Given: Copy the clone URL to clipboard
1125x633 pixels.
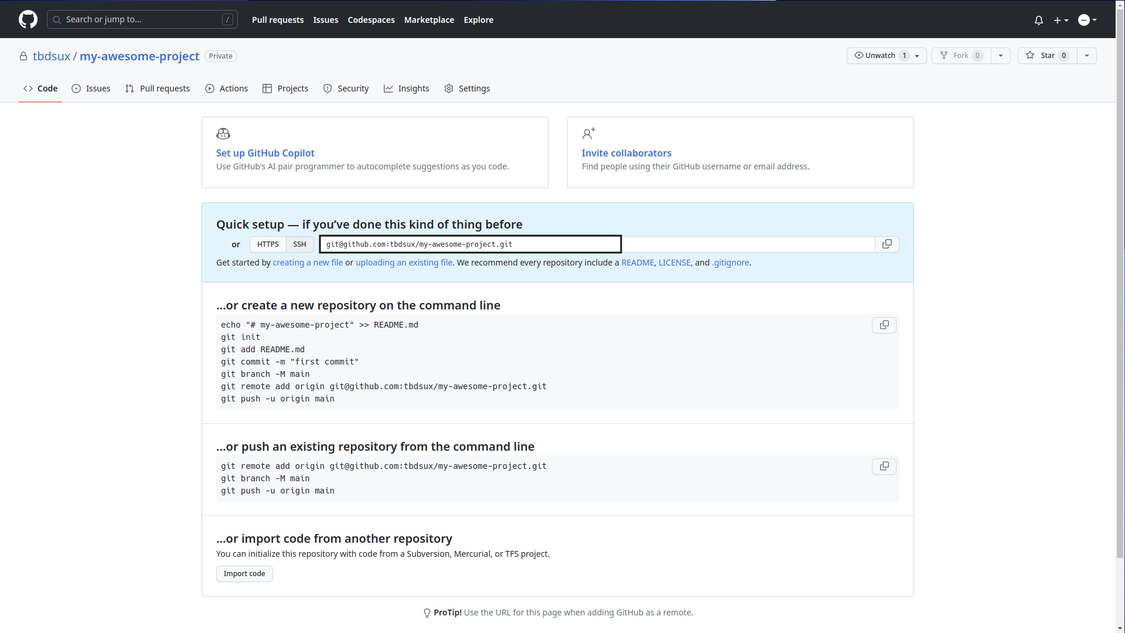Looking at the screenshot, I should (887, 244).
